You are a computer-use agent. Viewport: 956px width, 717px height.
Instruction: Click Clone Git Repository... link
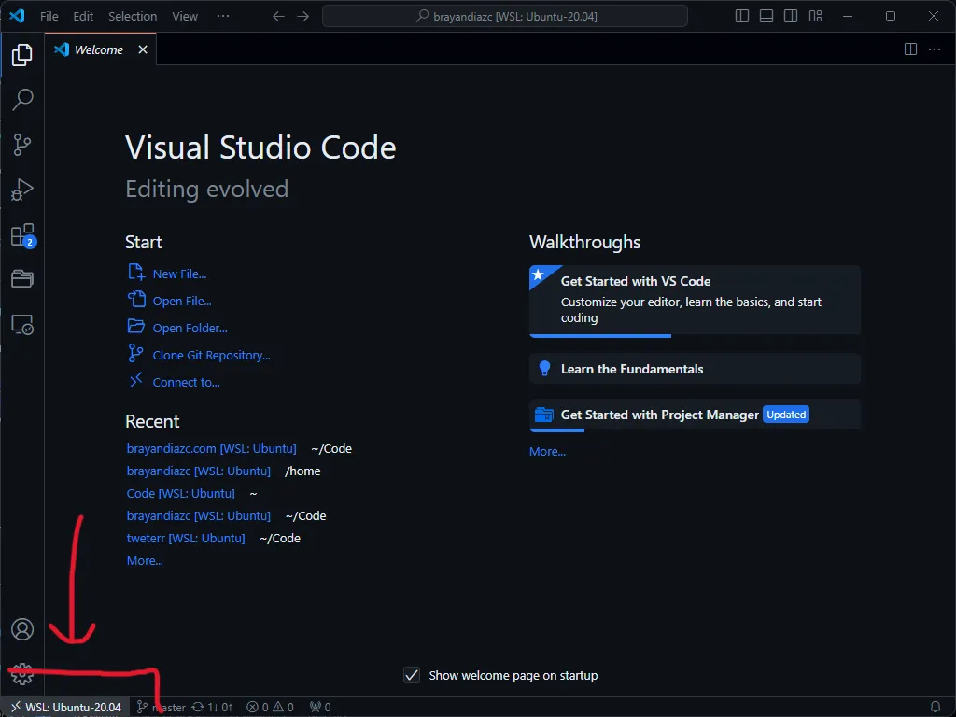[211, 356]
